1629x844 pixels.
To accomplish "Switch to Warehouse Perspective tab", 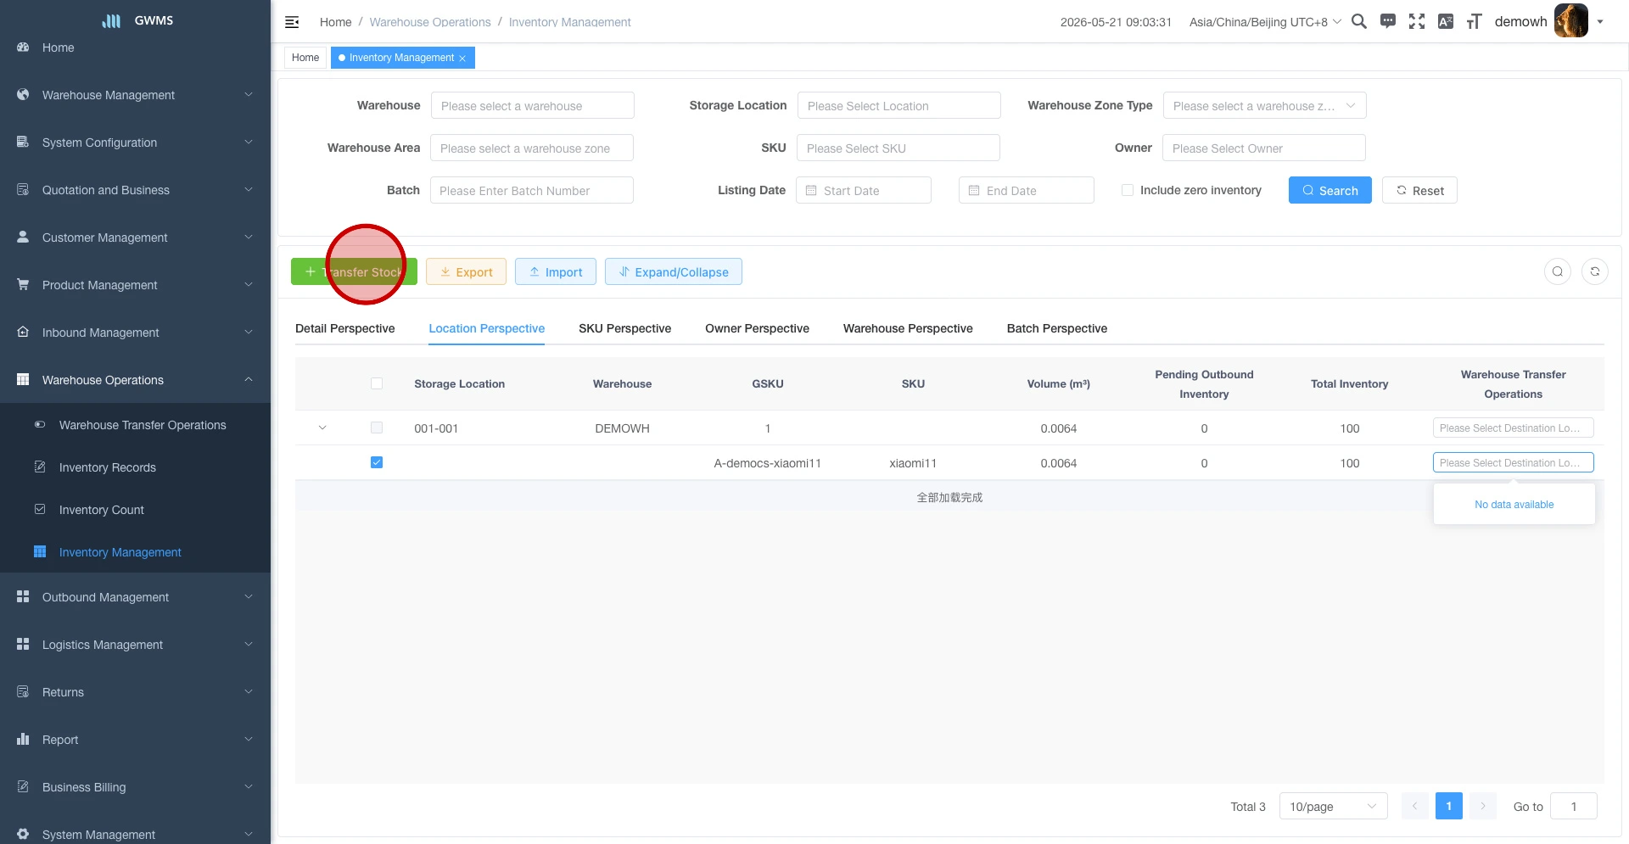I will pyautogui.click(x=908, y=328).
